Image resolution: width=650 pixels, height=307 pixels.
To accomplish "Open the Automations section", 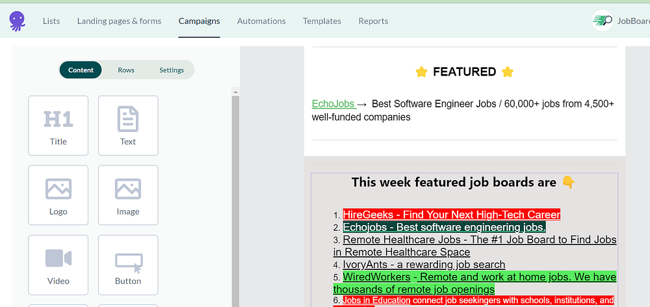I will coord(261,21).
